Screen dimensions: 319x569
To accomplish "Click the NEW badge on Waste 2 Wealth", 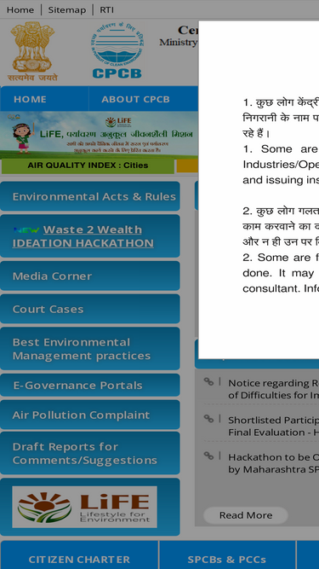I will [26, 230].
